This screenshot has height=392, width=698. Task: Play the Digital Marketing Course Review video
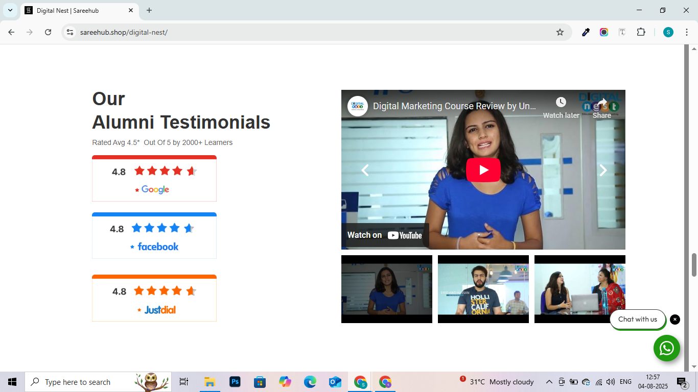click(483, 170)
